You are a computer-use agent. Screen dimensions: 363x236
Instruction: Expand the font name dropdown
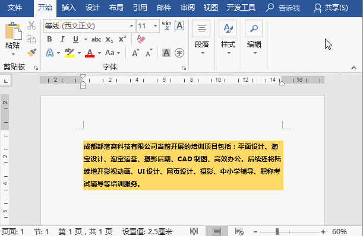tap(131, 25)
